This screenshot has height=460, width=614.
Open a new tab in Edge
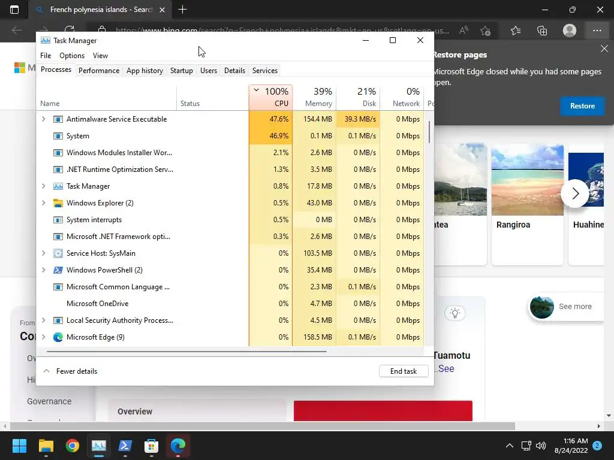[182, 10]
